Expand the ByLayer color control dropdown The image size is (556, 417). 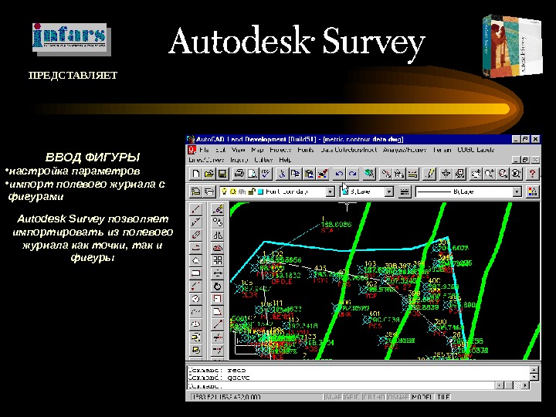[389, 192]
